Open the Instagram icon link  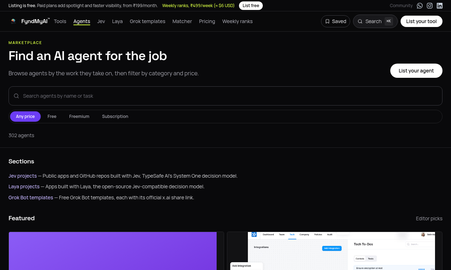click(x=430, y=6)
